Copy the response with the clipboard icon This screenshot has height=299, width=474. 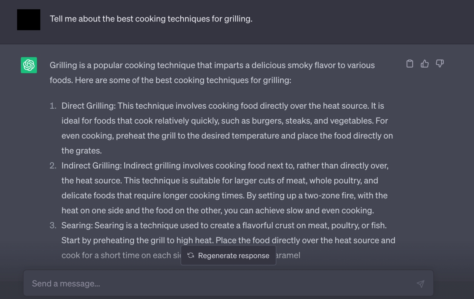point(410,64)
